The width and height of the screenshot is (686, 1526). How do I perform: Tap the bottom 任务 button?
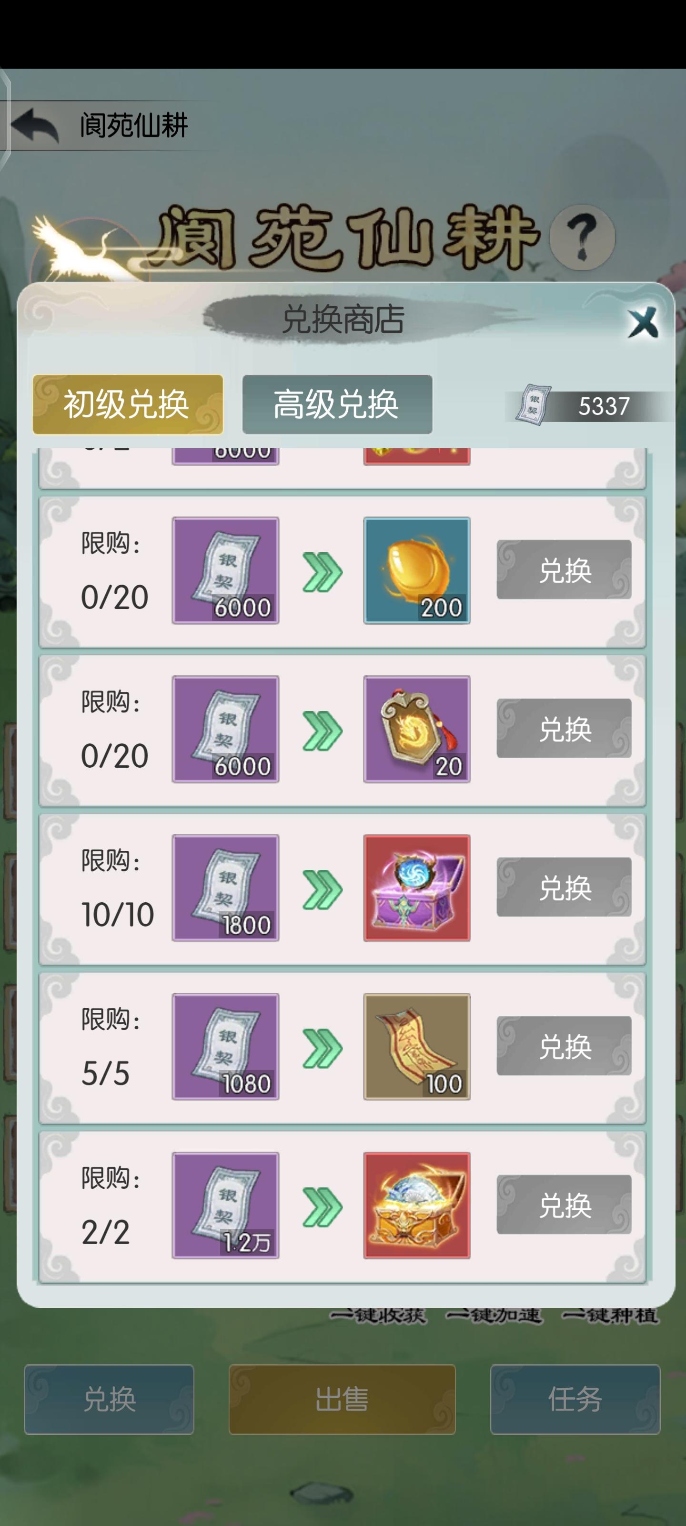click(575, 1400)
